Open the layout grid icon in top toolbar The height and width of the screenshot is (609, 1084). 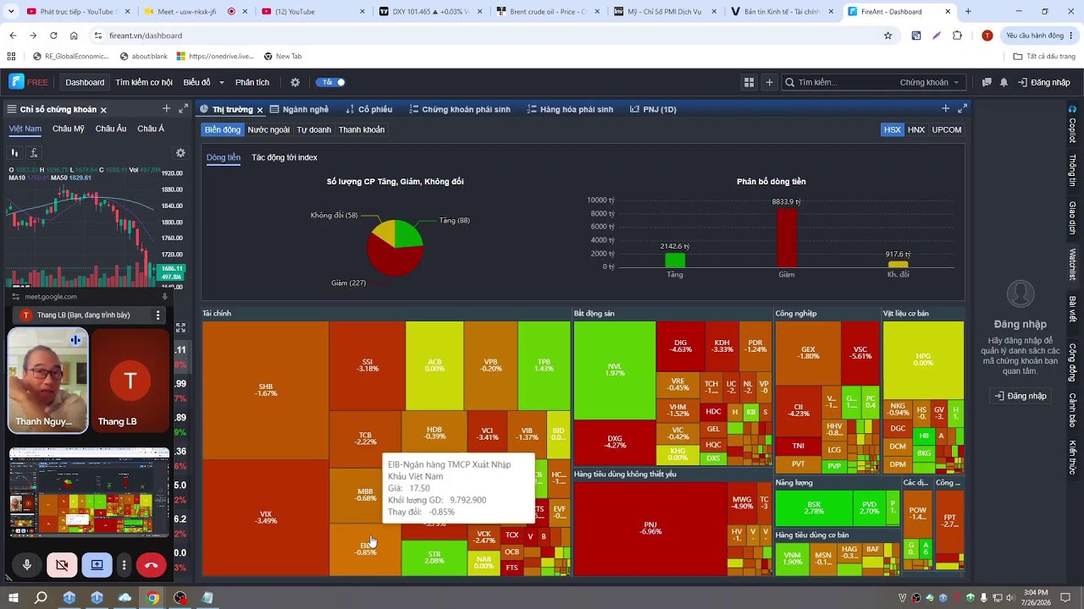pos(749,82)
